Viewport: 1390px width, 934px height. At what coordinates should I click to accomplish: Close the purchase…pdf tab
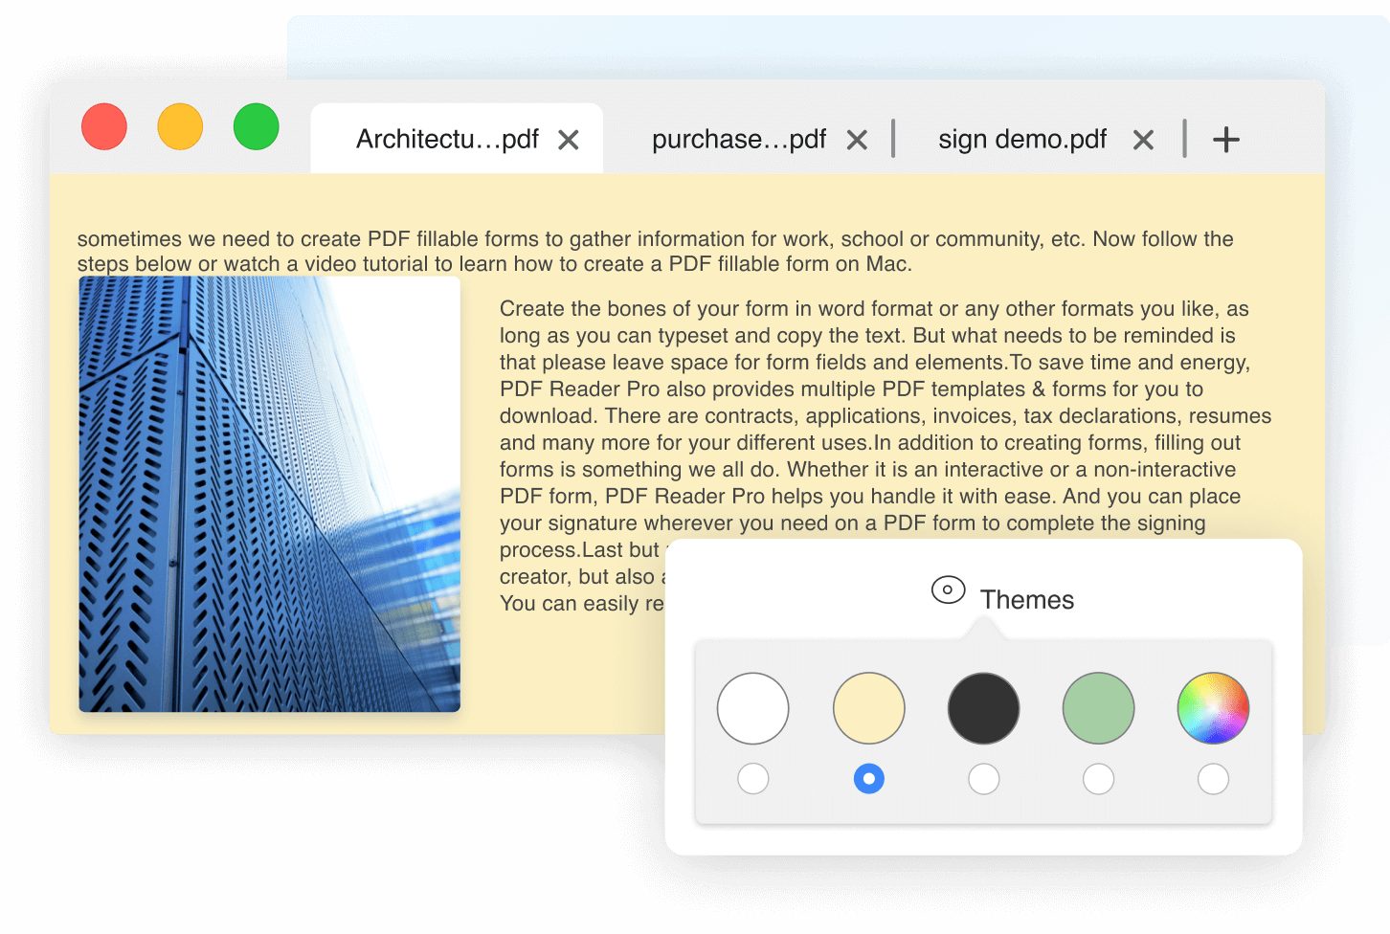point(857,141)
